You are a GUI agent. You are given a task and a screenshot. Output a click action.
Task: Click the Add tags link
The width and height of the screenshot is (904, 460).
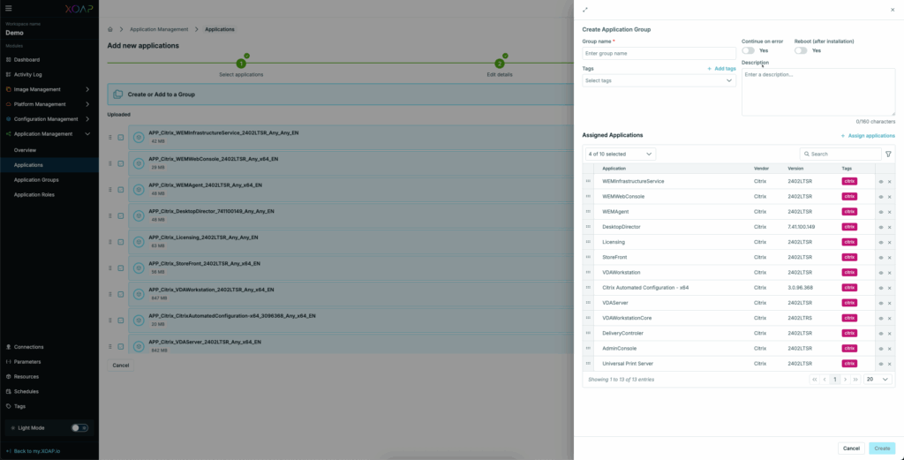721,69
